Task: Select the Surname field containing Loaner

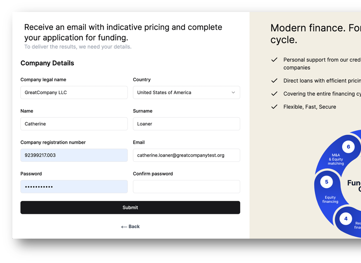Action: (x=186, y=124)
